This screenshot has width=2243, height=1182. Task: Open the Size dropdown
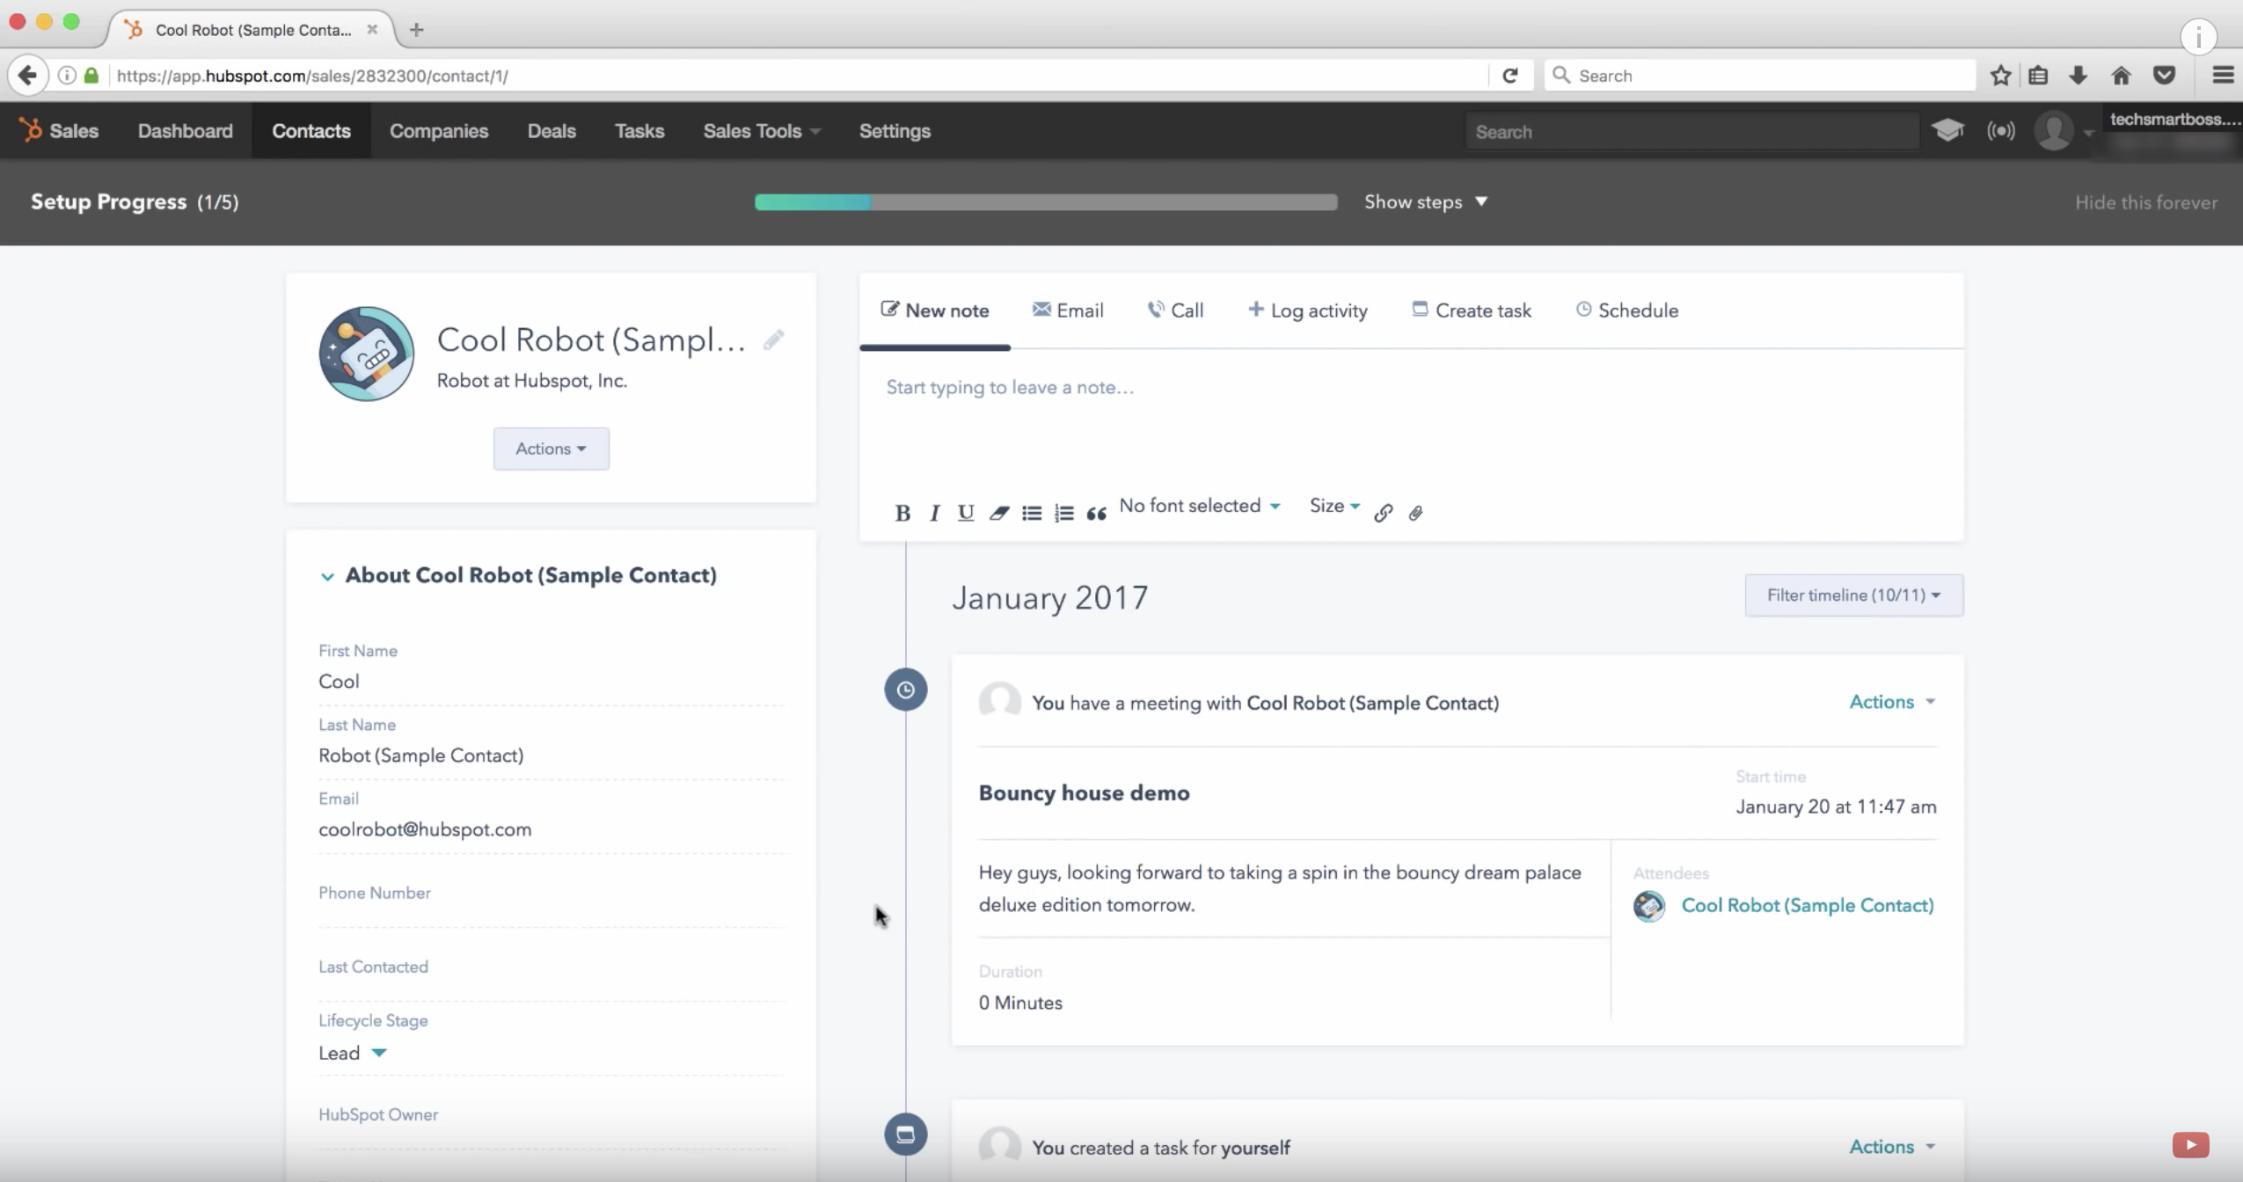tap(1334, 506)
